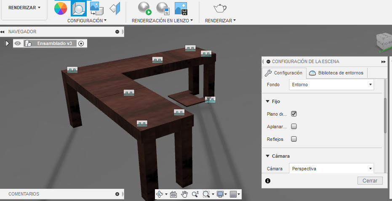Switch to the Biblioteca de entornos tab

(336, 73)
